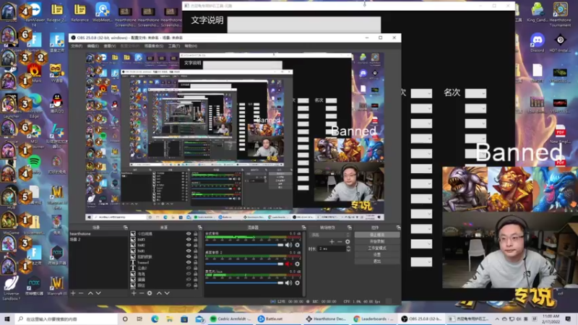Open 场景集合(S) menu in OBS

click(154, 46)
